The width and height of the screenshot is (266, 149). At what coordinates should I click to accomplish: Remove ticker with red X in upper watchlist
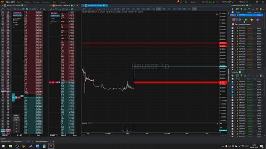point(257,9)
